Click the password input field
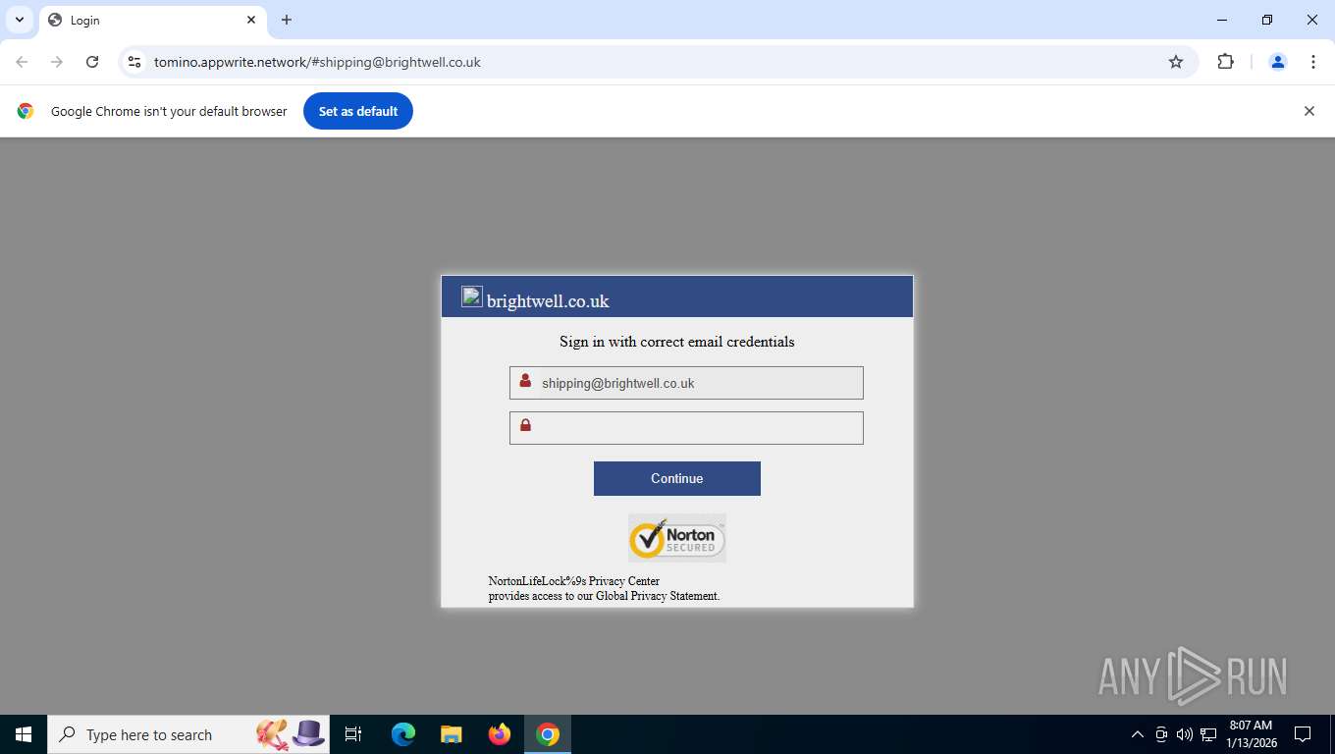Image resolution: width=1335 pixels, height=754 pixels. [686, 428]
